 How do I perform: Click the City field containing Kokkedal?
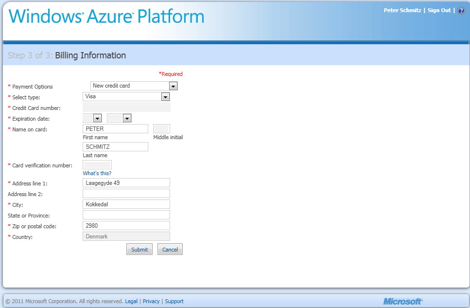pos(126,204)
